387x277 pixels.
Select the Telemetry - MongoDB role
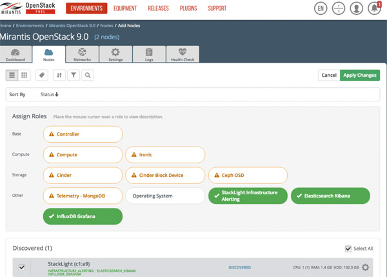pyautogui.click(x=83, y=196)
